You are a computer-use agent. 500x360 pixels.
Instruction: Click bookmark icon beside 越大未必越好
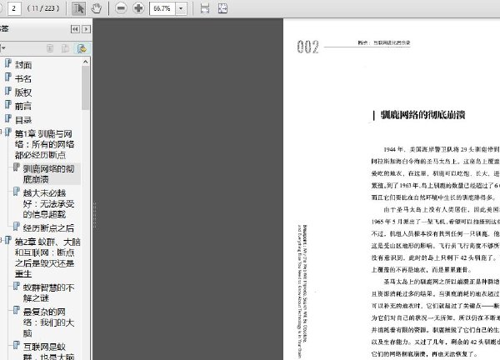coord(17,192)
